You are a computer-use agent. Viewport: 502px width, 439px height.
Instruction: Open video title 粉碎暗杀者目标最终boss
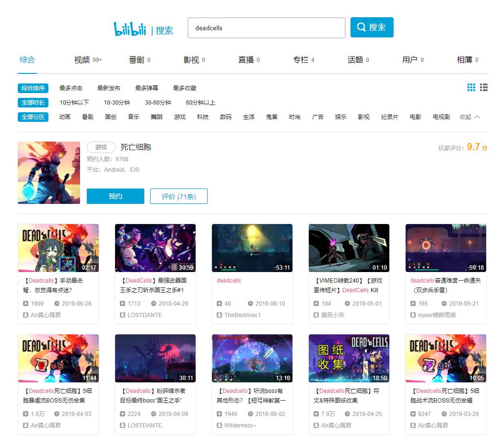[x=153, y=395]
